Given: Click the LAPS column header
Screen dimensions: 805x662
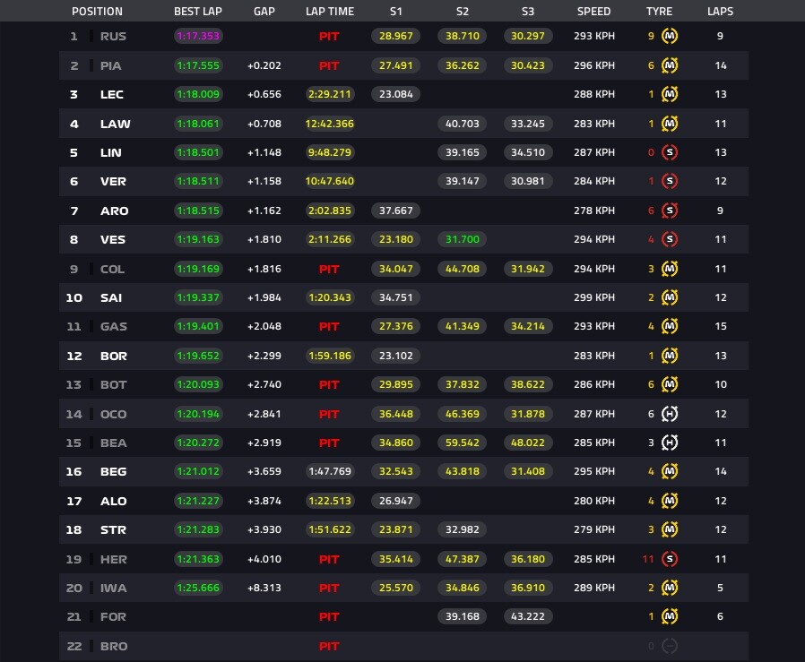Looking at the screenshot, I should (x=721, y=12).
